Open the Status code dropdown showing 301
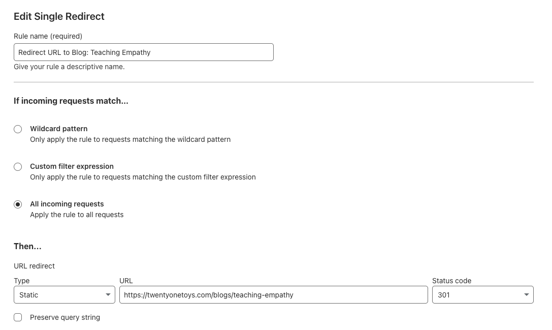 click(482, 295)
